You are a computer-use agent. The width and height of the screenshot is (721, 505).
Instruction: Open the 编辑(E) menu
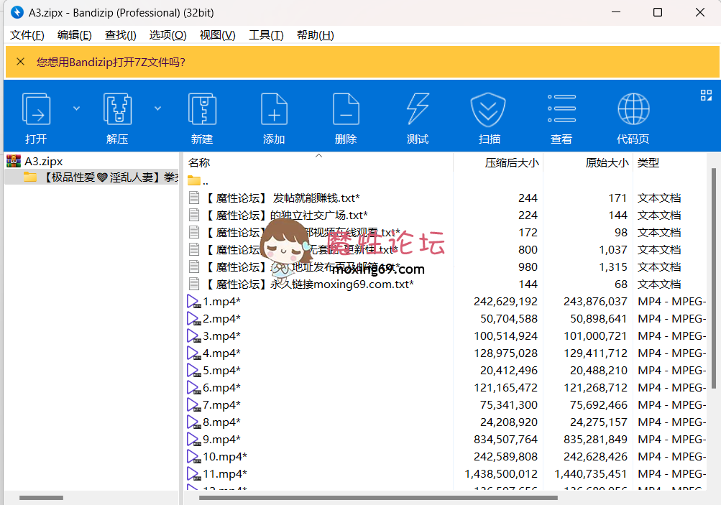(75, 35)
